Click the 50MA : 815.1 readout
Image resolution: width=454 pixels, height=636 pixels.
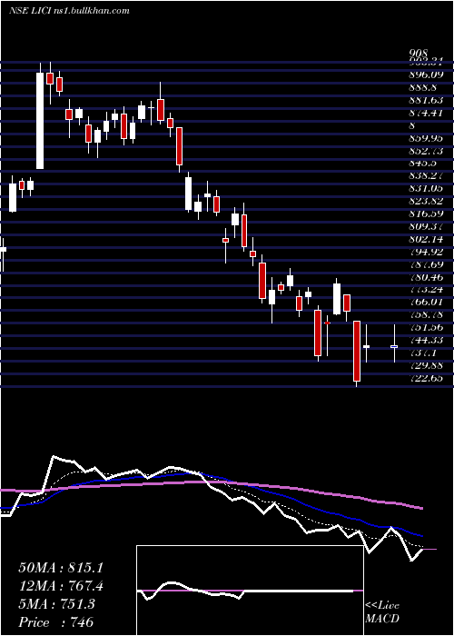click(61, 568)
